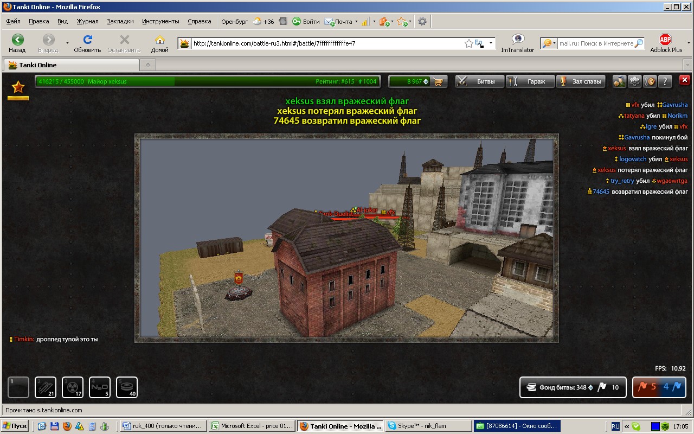Expand the navigation history dropdown arrow
Image resolution: width=694 pixels, height=434 pixels.
[67, 42]
